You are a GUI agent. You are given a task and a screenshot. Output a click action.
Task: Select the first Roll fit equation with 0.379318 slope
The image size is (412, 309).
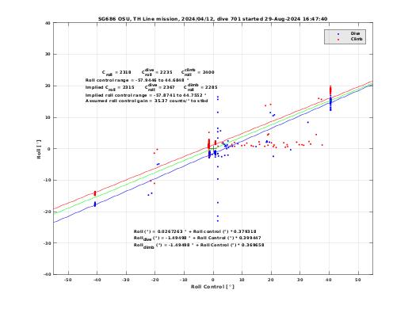pos(195,231)
